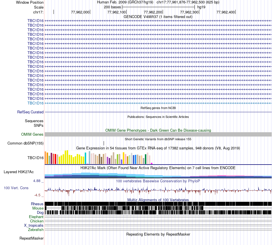Click the Zebrafish species label
This screenshot has height=245, width=272.
point(36,230)
